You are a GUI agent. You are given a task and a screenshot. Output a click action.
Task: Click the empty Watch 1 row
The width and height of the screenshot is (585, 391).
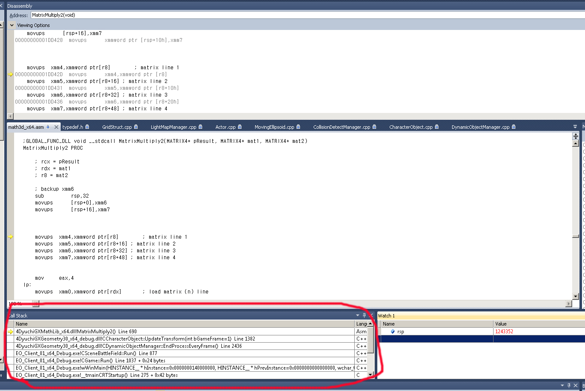[x=436, y=339]
